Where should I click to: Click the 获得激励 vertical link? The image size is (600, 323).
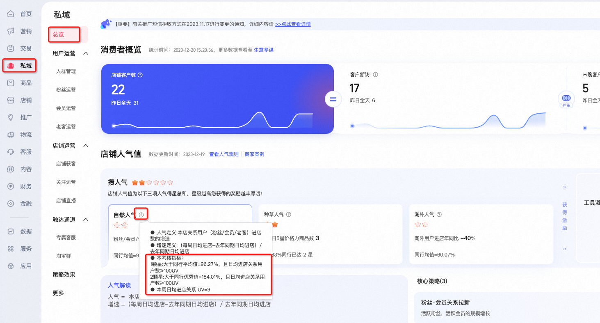tap(565, 216)
